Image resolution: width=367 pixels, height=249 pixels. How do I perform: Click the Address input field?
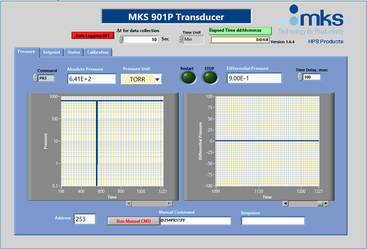[84, 219]
